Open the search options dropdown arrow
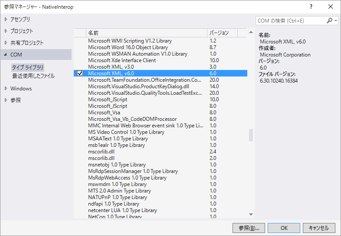341x236 pixels. coord(336,21)
